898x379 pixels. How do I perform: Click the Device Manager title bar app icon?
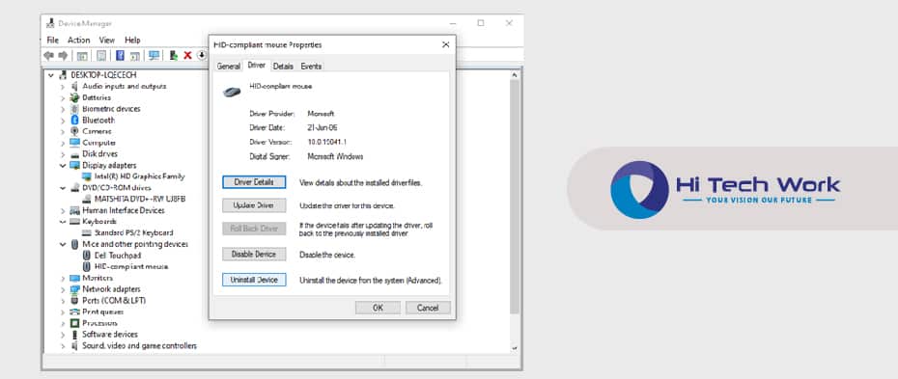[51, 23]
